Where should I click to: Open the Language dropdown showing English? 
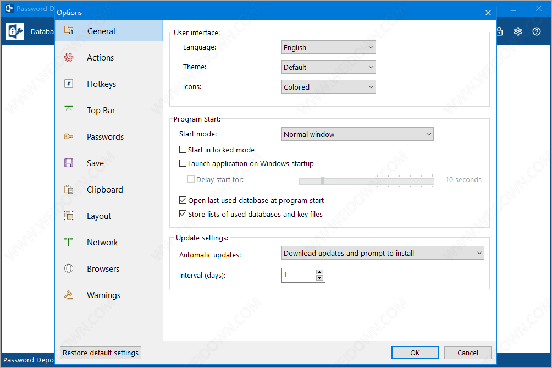click(x=328, y=47)
